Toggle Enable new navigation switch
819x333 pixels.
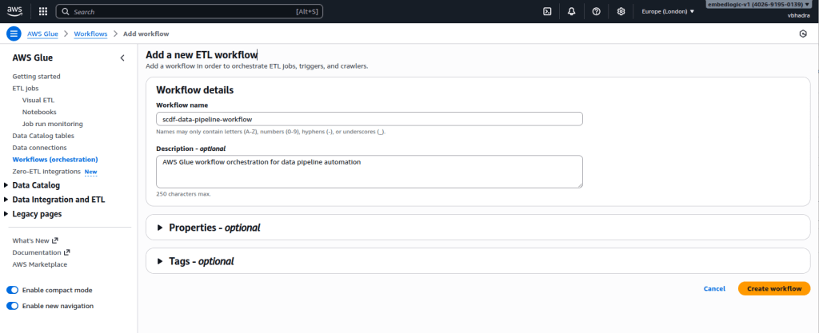(x=12, y=306)
